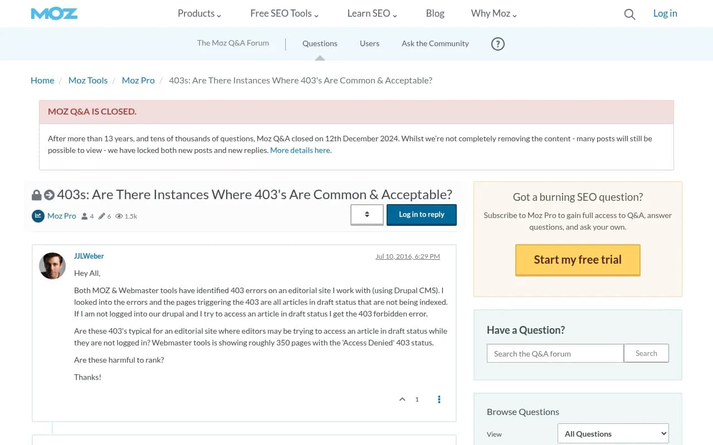Screen dimensions: 713x445
Task: Click the participants icon showing 4 users
Action: tap(84, 216)
